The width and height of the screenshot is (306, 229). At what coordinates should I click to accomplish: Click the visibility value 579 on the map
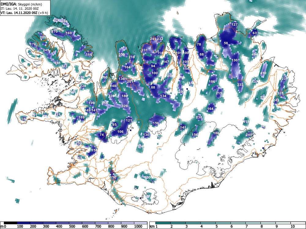pos(82,77)
